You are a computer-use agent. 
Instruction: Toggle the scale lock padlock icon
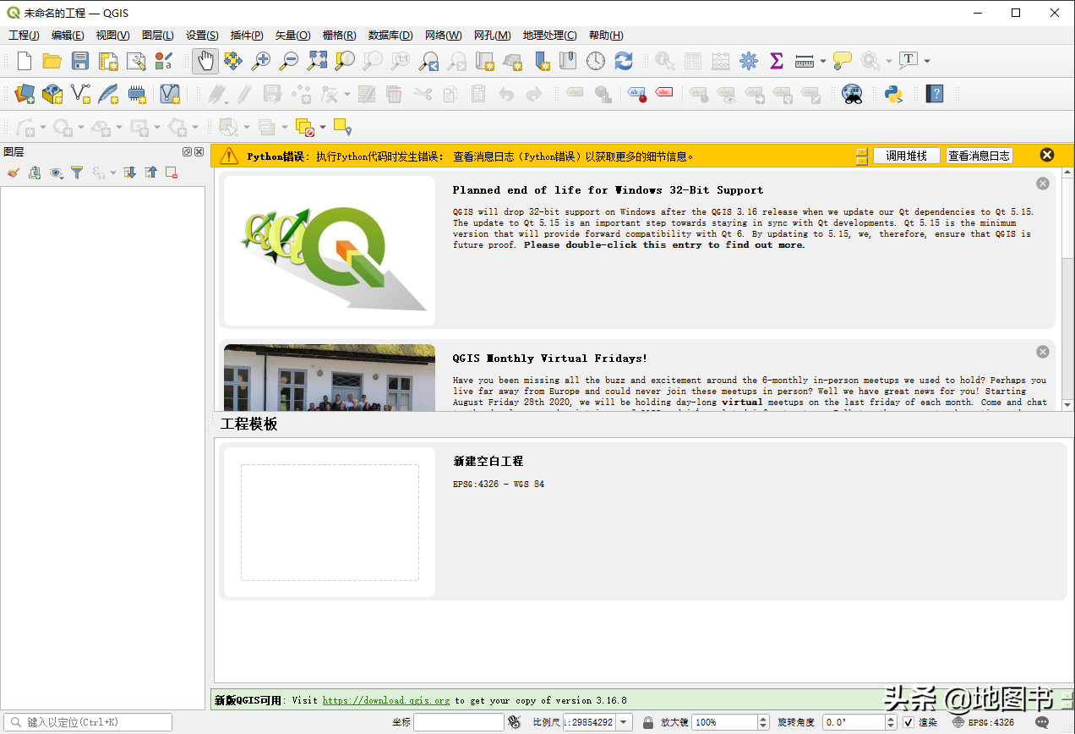coord(648,722)
